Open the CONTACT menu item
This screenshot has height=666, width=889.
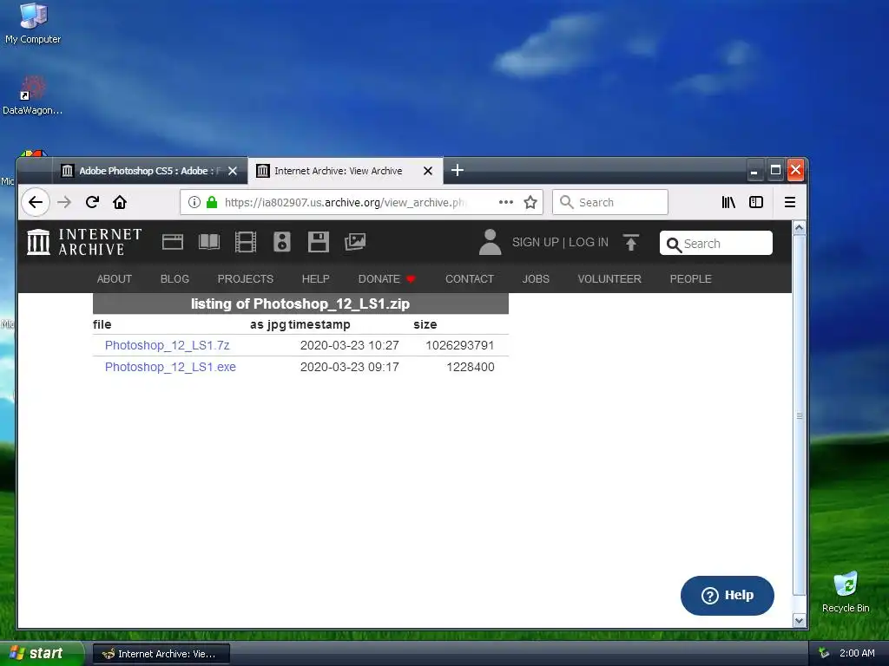tap(470, 278)
